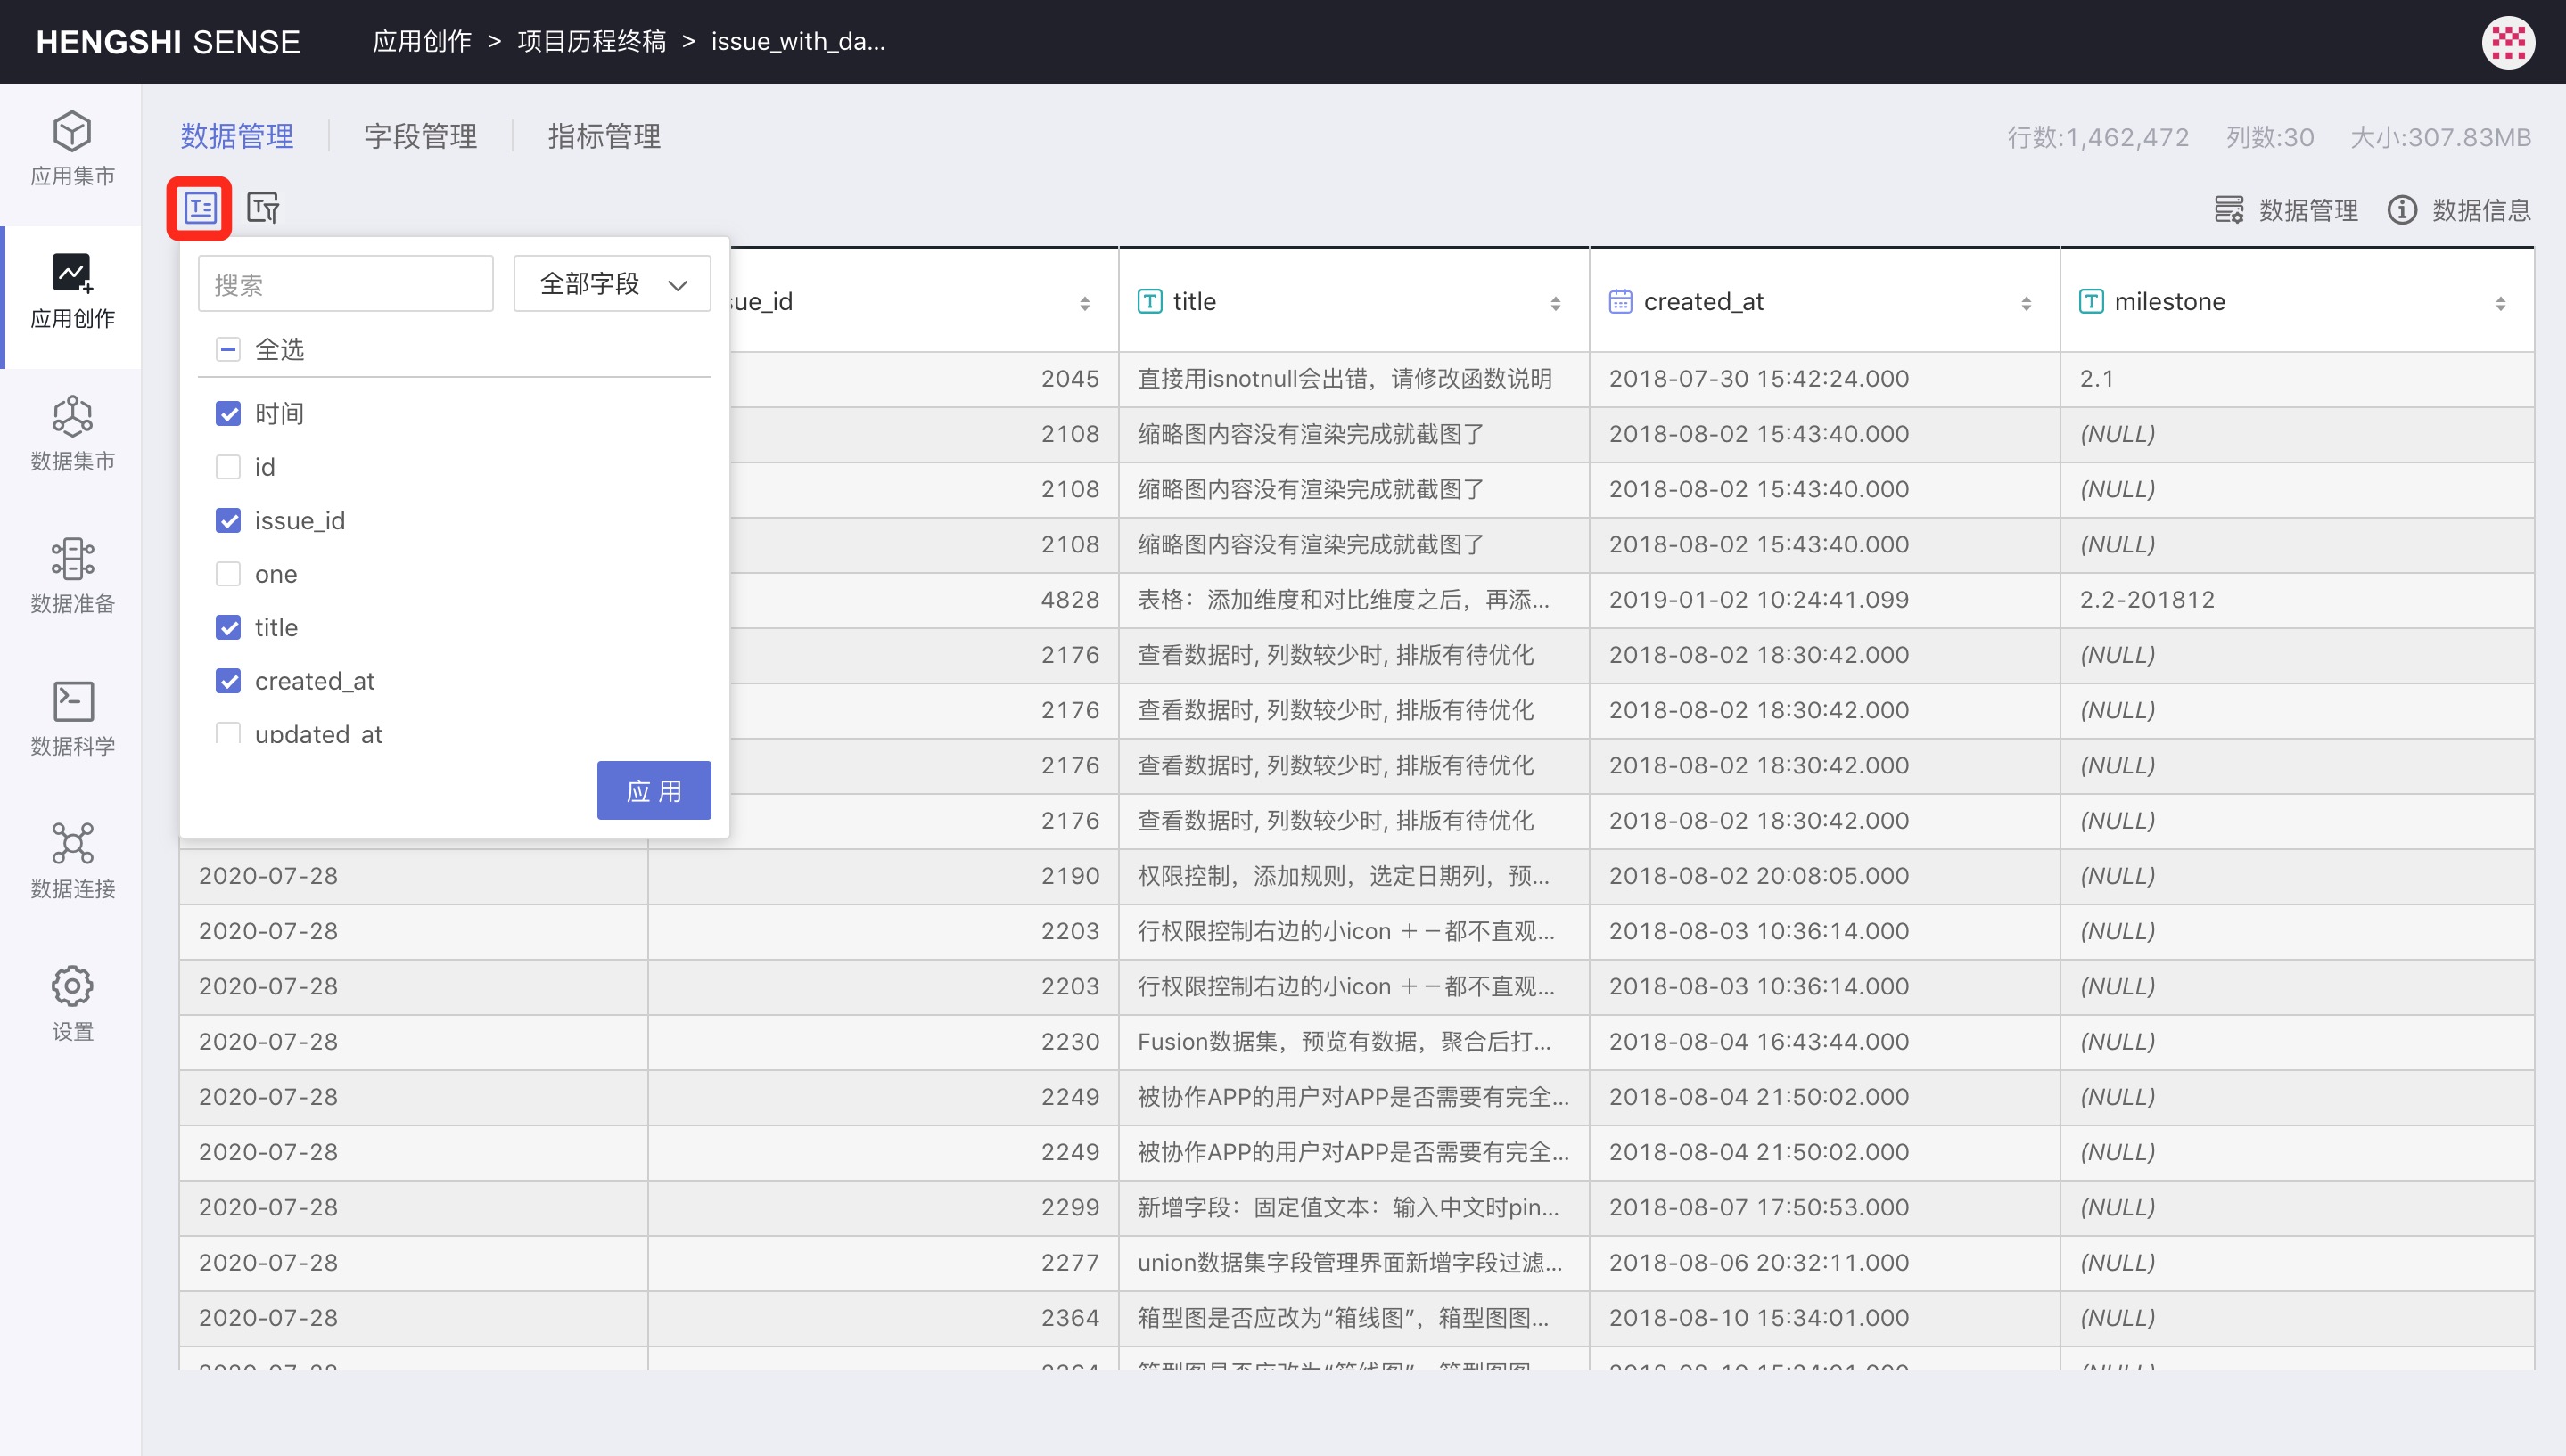Uncheck the created_at field checkbox
2566x1456 pixels.
point(228,681)
